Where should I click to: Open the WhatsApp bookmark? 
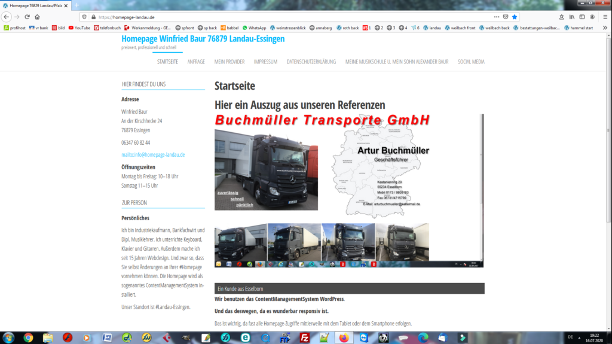(254, 28)
